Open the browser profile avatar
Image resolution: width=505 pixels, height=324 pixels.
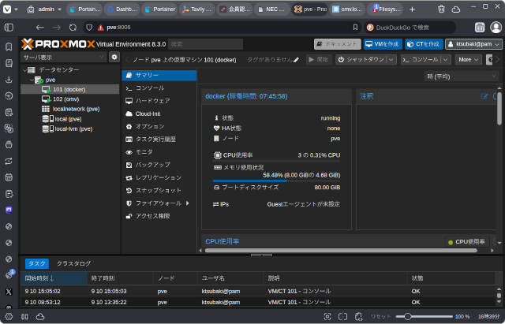point(496,28)
